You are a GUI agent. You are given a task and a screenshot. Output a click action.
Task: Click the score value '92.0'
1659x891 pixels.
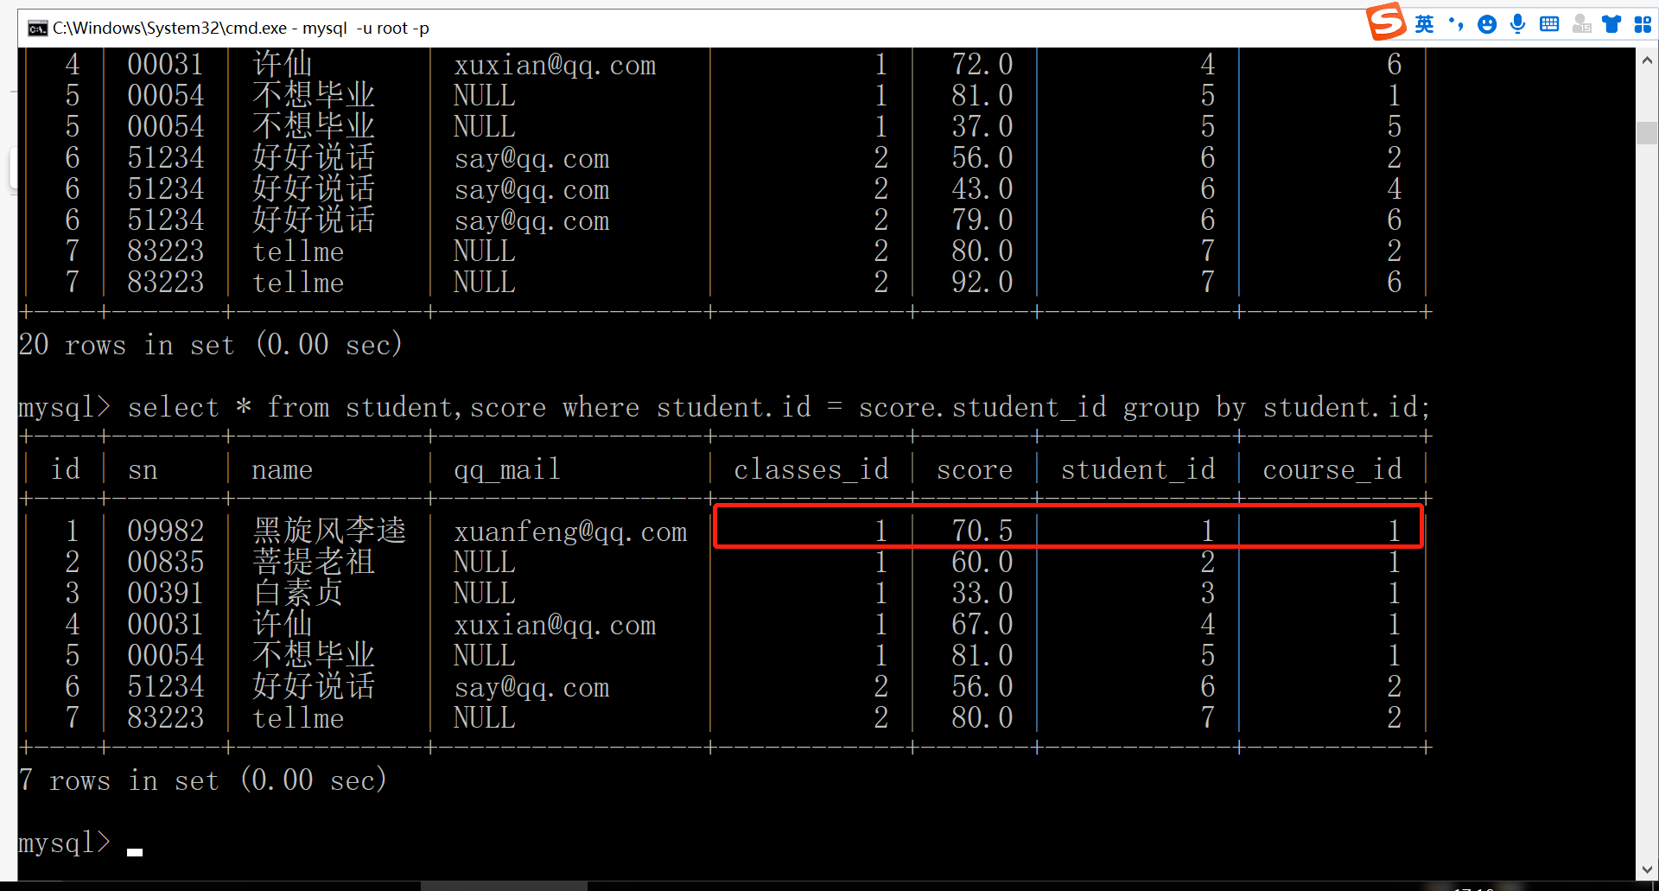click(982, 282)
